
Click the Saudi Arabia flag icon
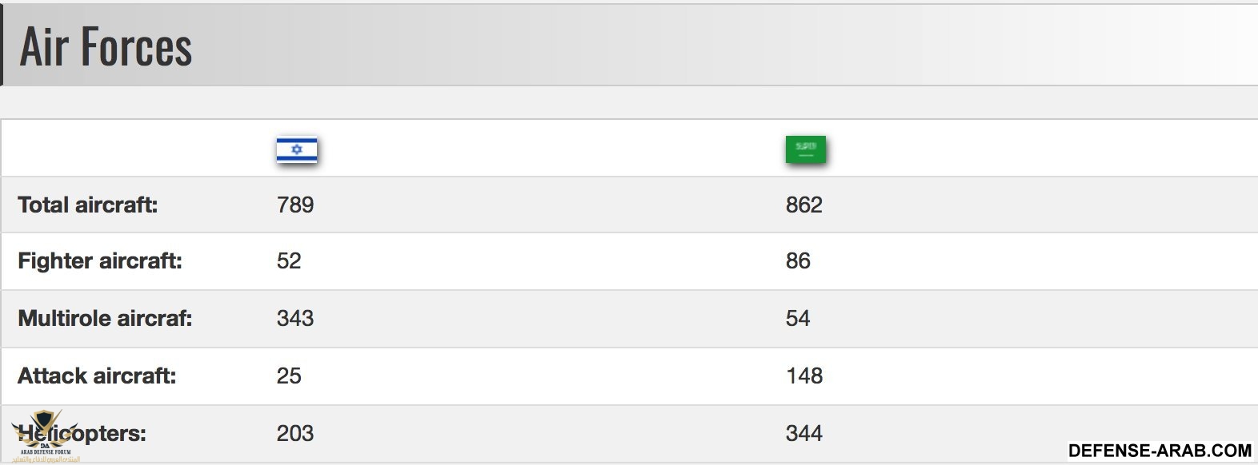(805, 149)
